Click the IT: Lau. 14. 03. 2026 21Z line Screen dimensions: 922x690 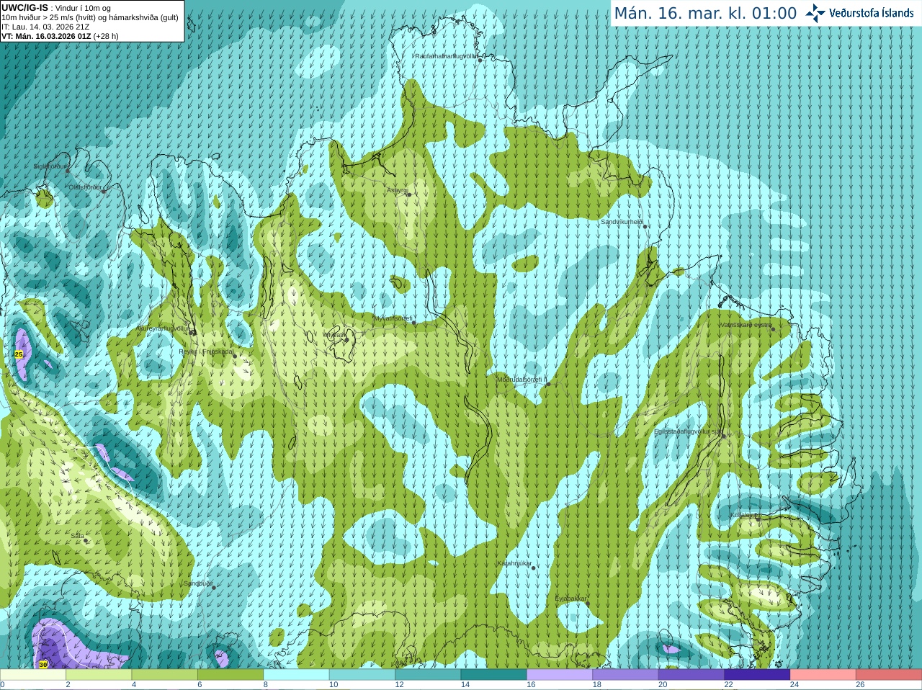coord(45,27)
